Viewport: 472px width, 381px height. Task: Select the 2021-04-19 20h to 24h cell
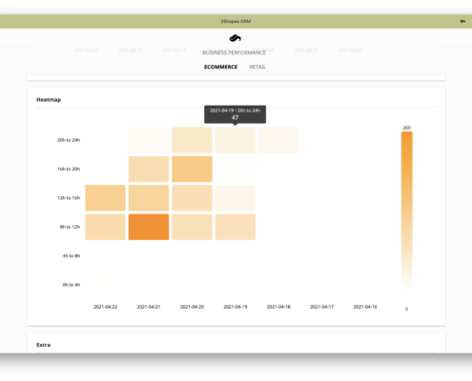tap(236, 140)
